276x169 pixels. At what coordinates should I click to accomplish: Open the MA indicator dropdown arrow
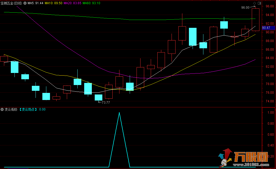pos(25,3)
